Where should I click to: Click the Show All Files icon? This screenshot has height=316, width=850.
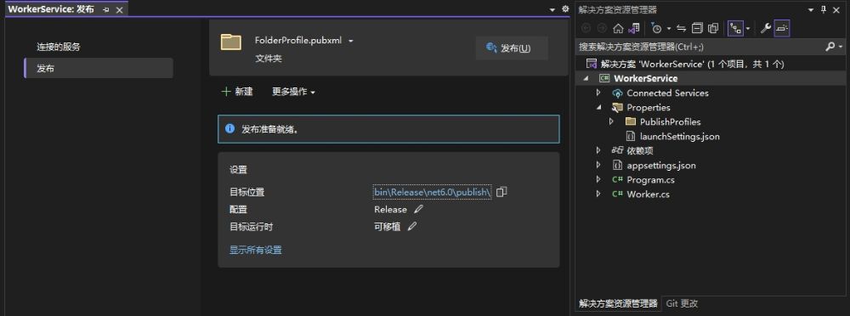(x=713, y=28)
